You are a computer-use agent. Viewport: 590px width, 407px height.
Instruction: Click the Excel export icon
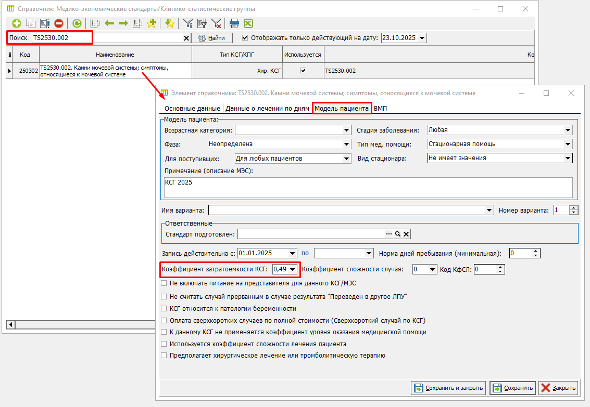point(248,23)
